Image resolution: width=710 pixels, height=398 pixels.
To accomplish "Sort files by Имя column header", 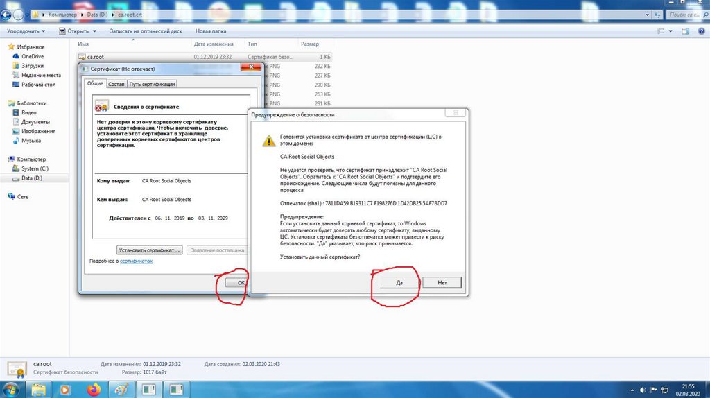I will coord(84,44).
